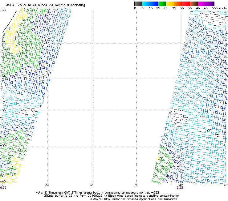This screenshot has width=228, height=201.
Task: Click the purple swath time '6:35'
Action: 180,188
